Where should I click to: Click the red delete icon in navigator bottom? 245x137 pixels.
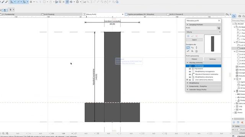242,123
